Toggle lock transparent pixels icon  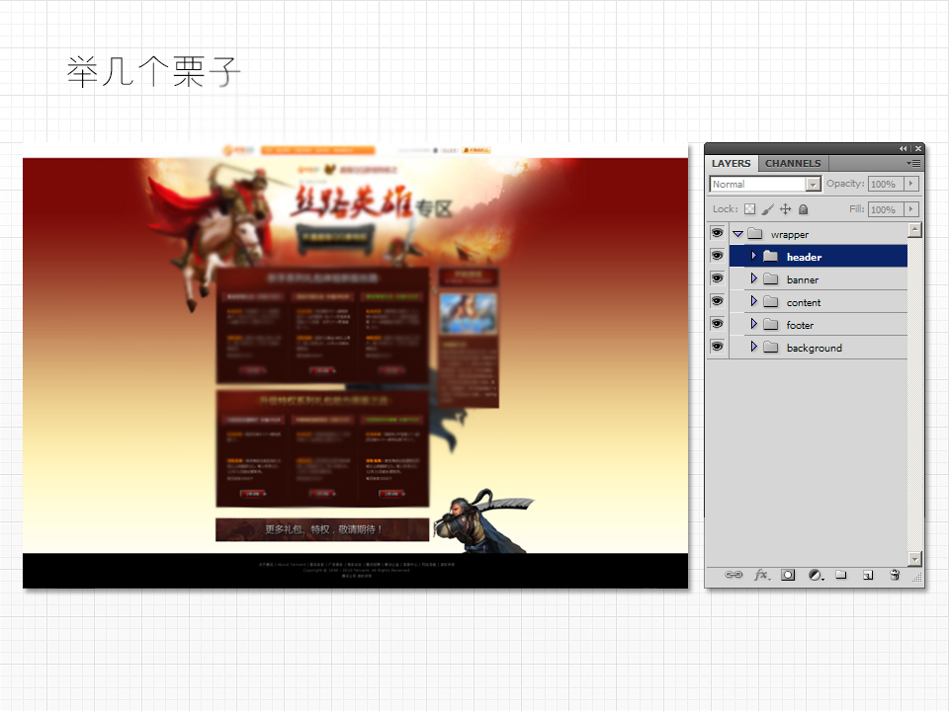click(750, 209)
